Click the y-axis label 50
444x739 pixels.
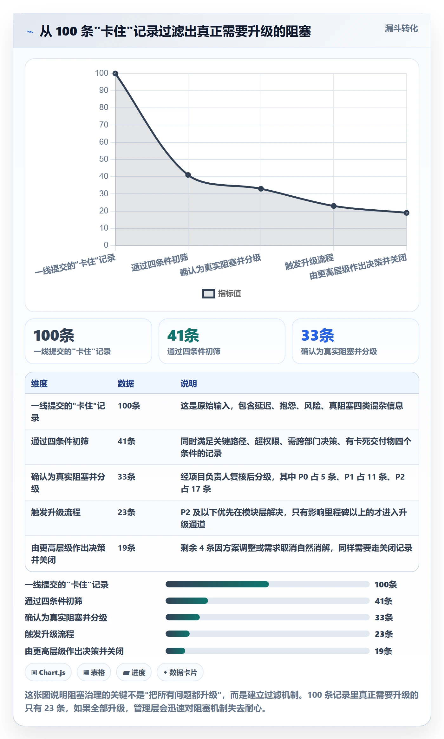[x=104, y=159]
